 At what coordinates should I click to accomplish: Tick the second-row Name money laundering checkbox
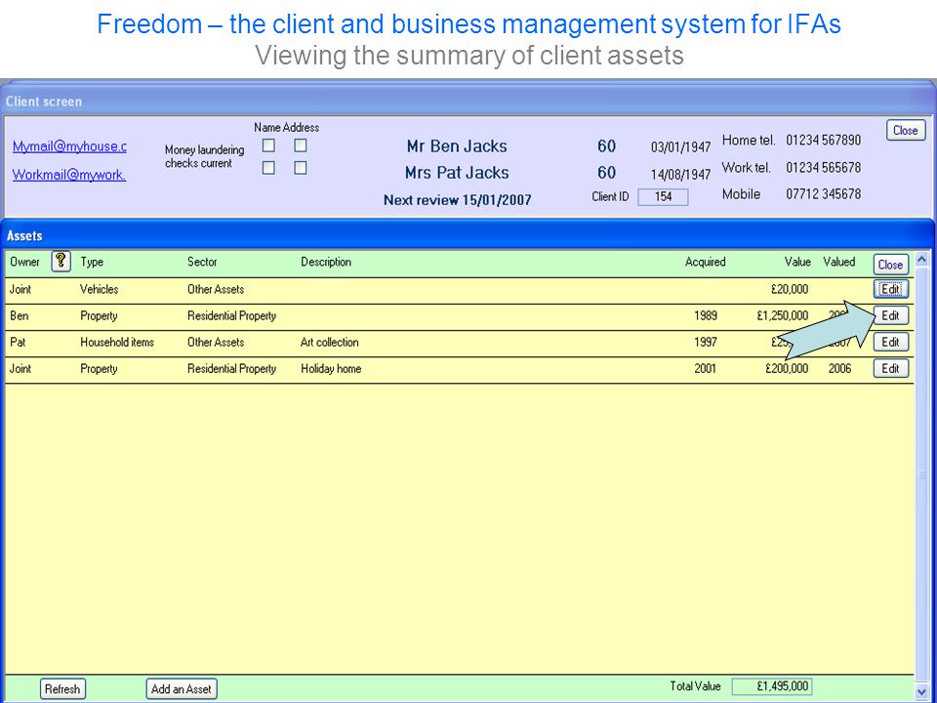pos(269,168)
